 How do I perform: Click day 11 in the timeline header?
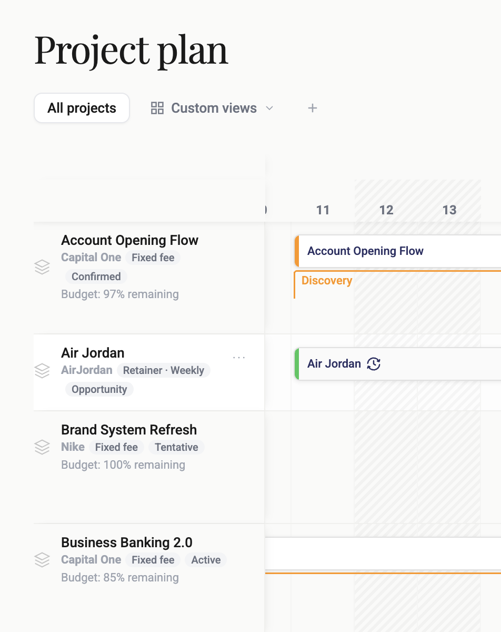tap(323, 210)
